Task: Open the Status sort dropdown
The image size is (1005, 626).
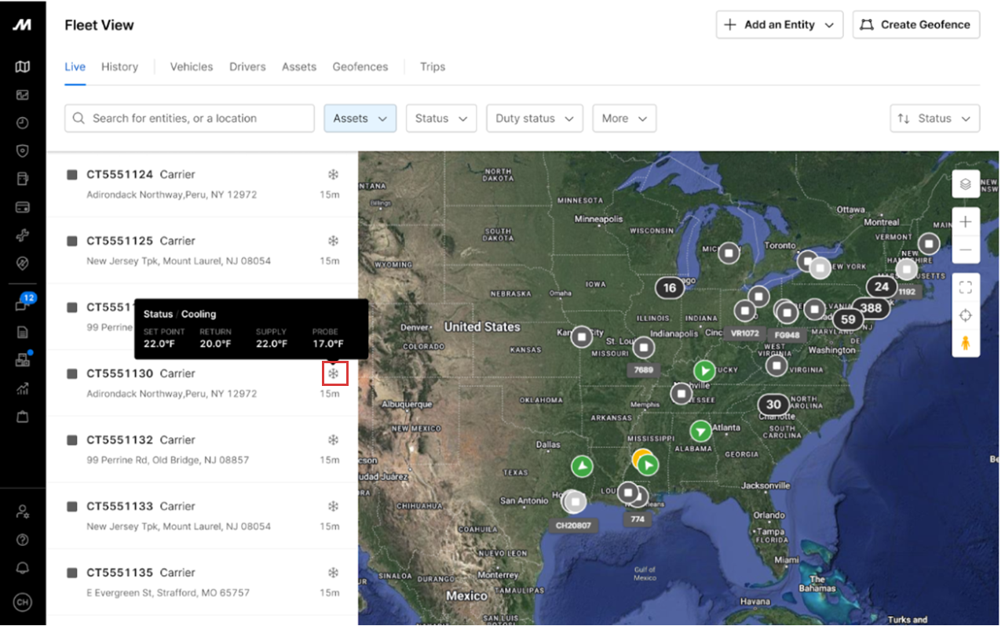Action: coord(934,118)
